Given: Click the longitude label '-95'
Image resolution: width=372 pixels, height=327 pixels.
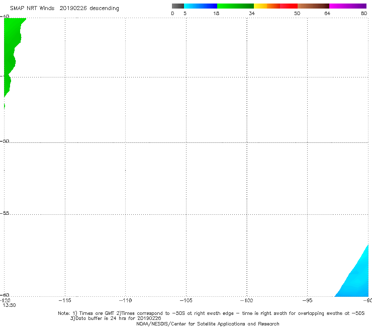Looking at the screenshot, I should (x=307, y=300).
